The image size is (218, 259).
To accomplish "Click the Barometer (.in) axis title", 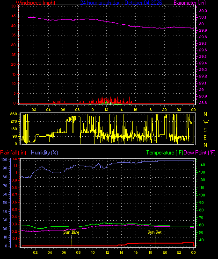I will [x=189, y=3].
